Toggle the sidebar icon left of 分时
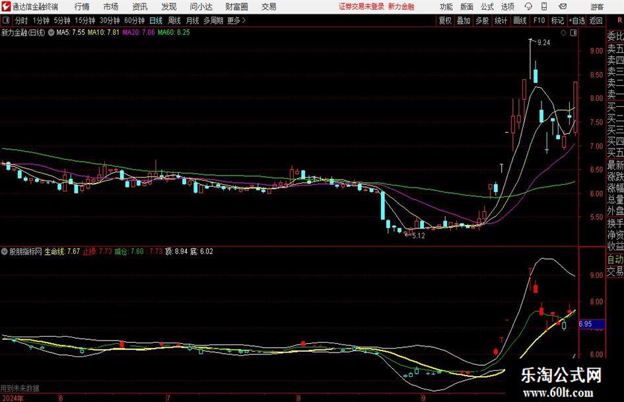 [x=6, y=20]
